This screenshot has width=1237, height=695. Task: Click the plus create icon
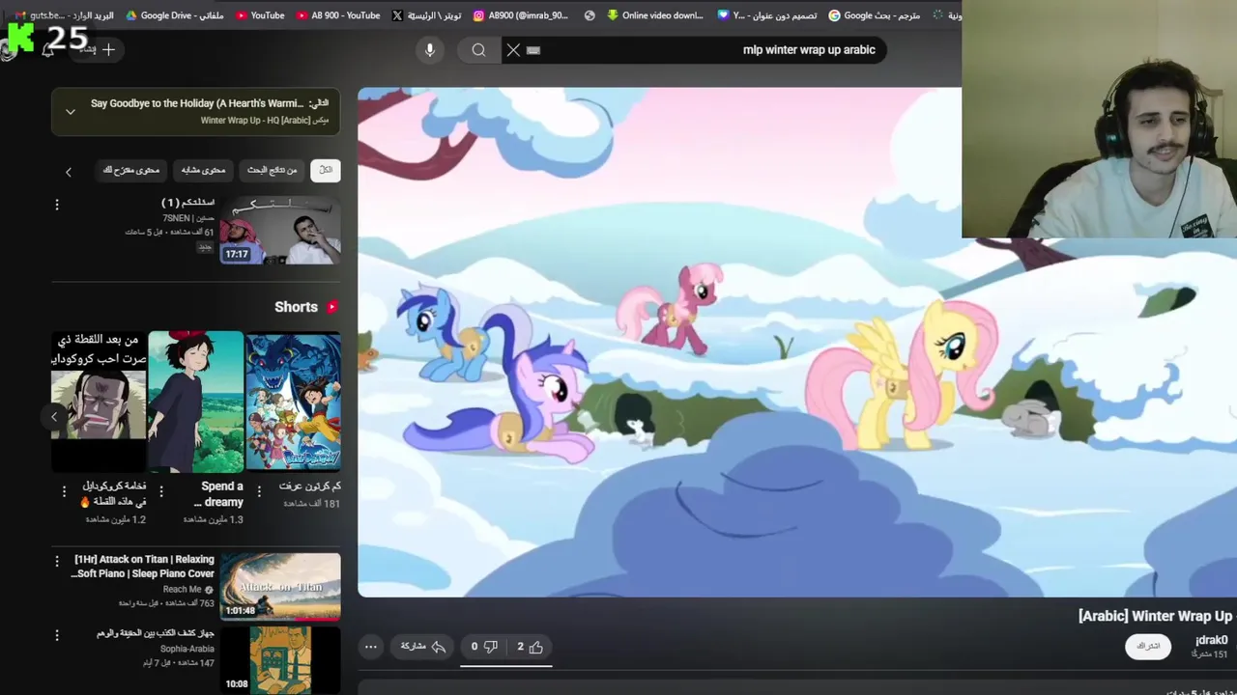108,49
